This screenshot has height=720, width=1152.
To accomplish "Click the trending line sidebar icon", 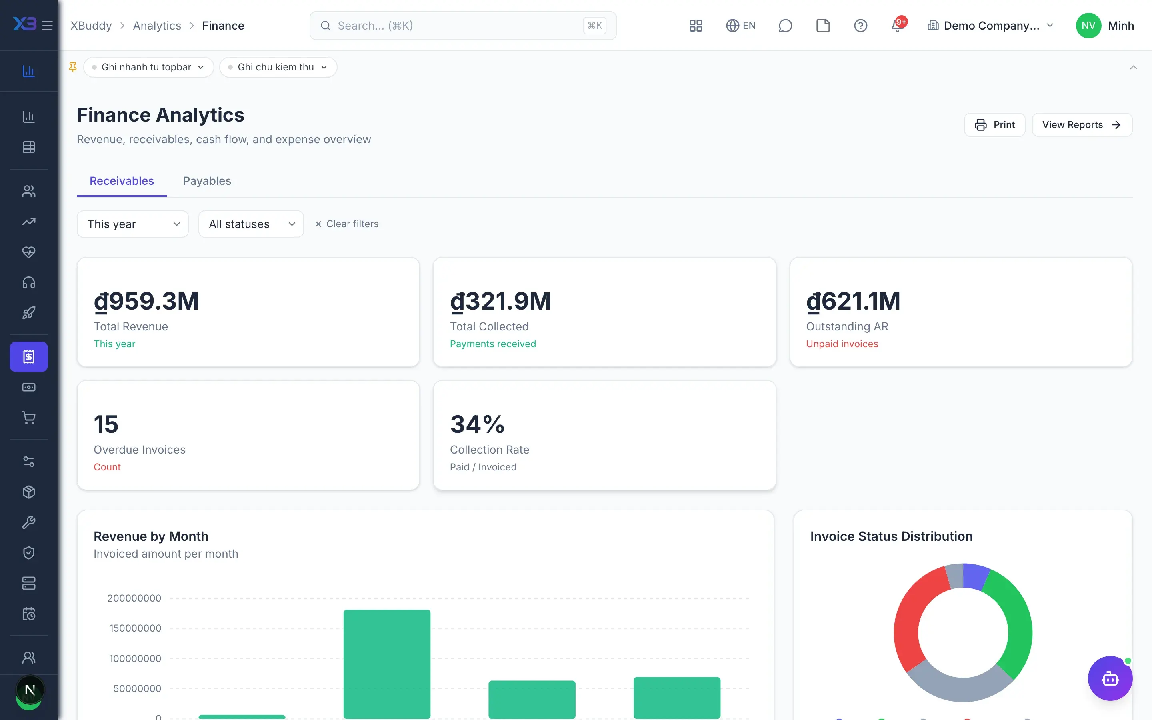I will [28, 222].
